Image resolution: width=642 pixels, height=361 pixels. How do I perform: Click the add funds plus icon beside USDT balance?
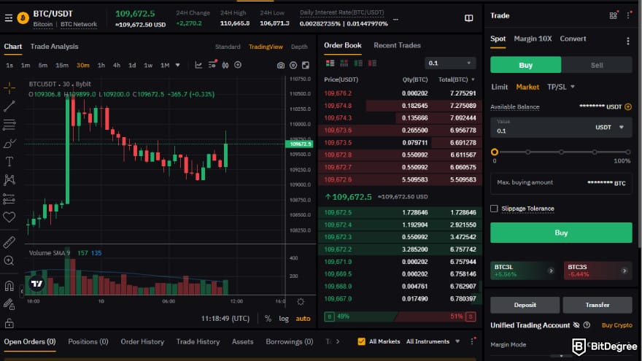tap(628, 106)
